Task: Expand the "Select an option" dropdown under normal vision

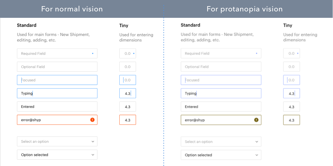Action: 57,141
